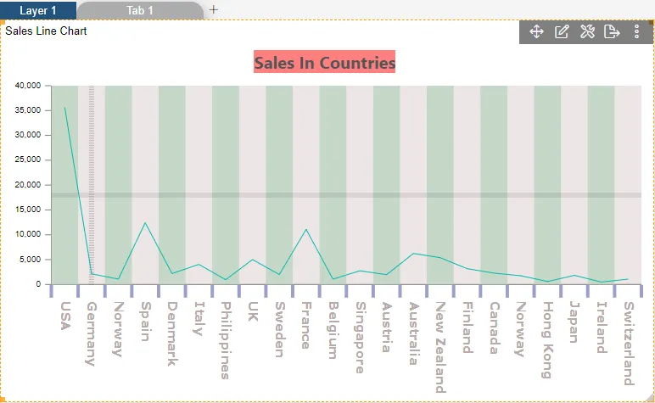This screenshot has height=403, width=655.
Task: Open the edit widget pencil icon
Action: pyautogui.click(x=562, y=31)
